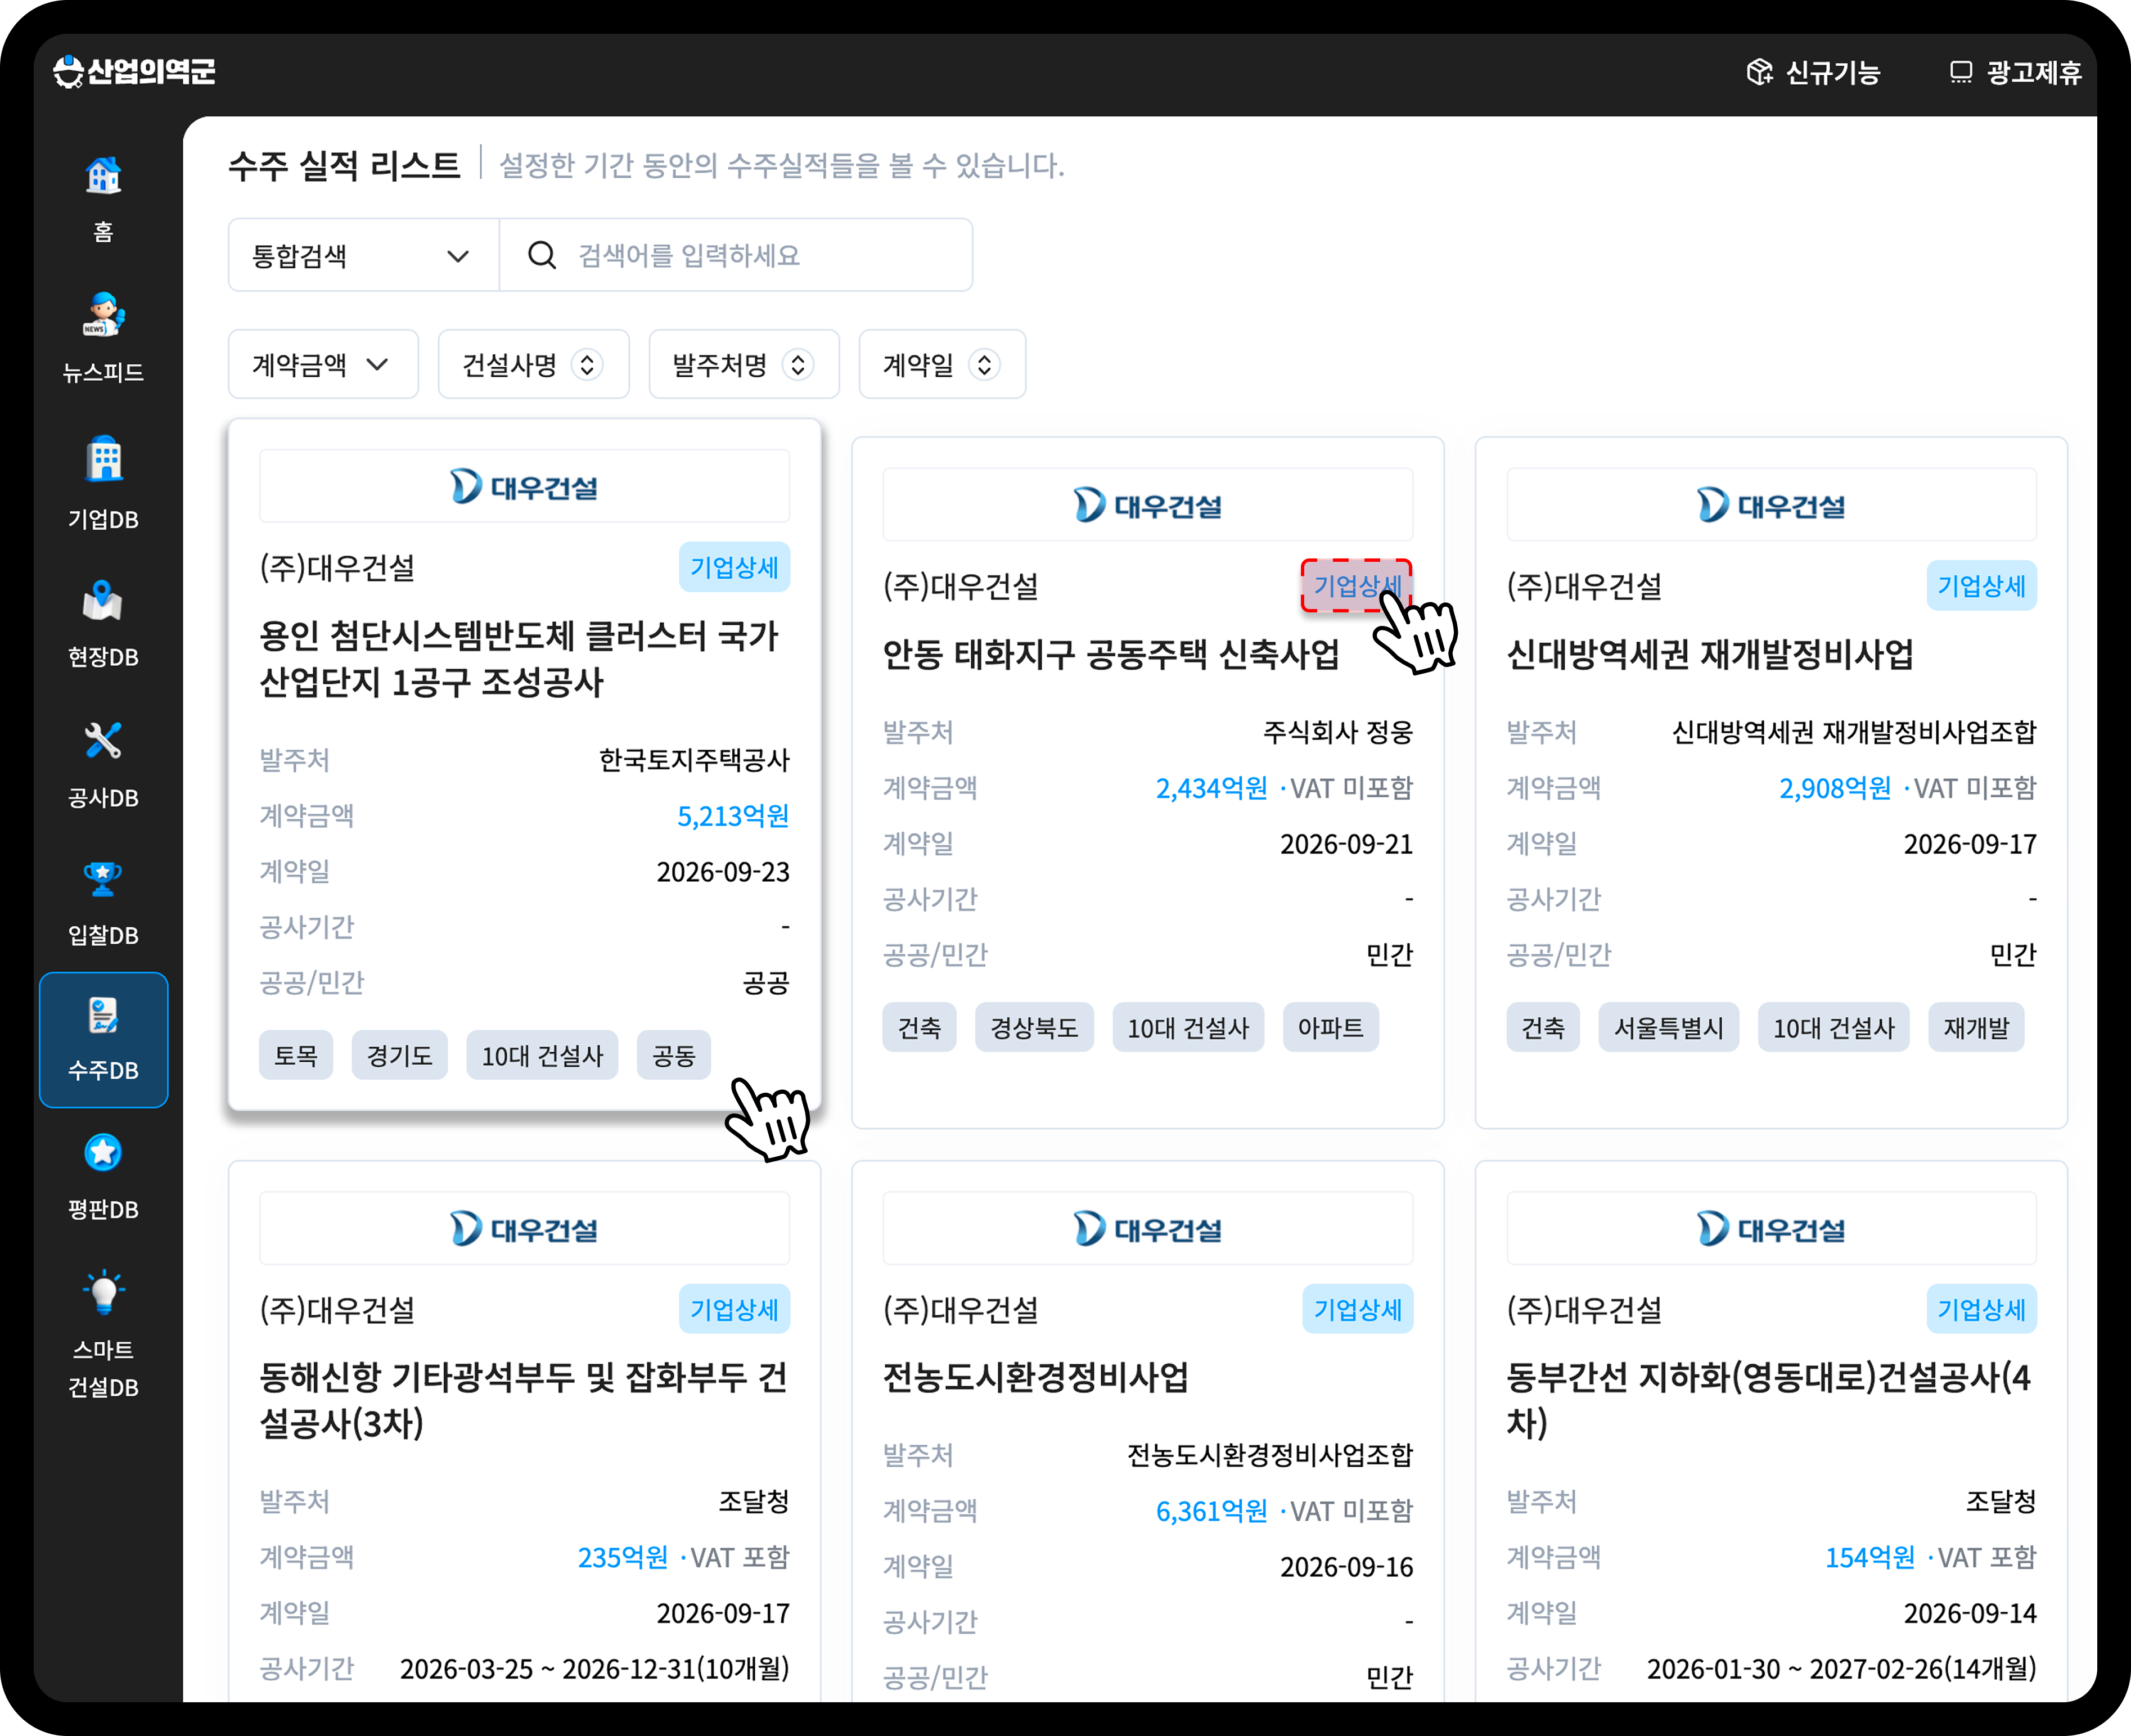Open the 기업DB building icon
Screen dimensions: 2131x1736
(103, 459)
